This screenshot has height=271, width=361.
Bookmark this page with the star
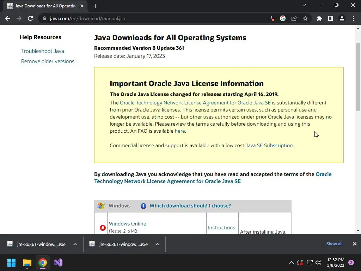point(305,18)
